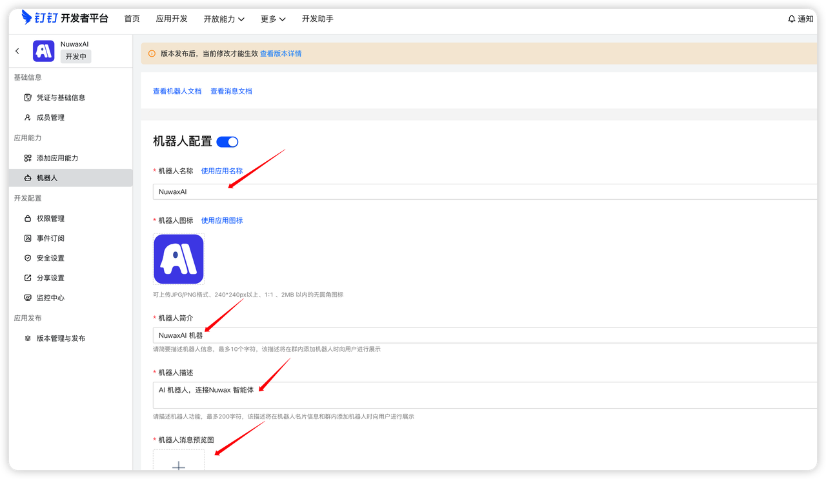
Task: Click the 成员管理 person icon
Action: (x=28, y=117)
